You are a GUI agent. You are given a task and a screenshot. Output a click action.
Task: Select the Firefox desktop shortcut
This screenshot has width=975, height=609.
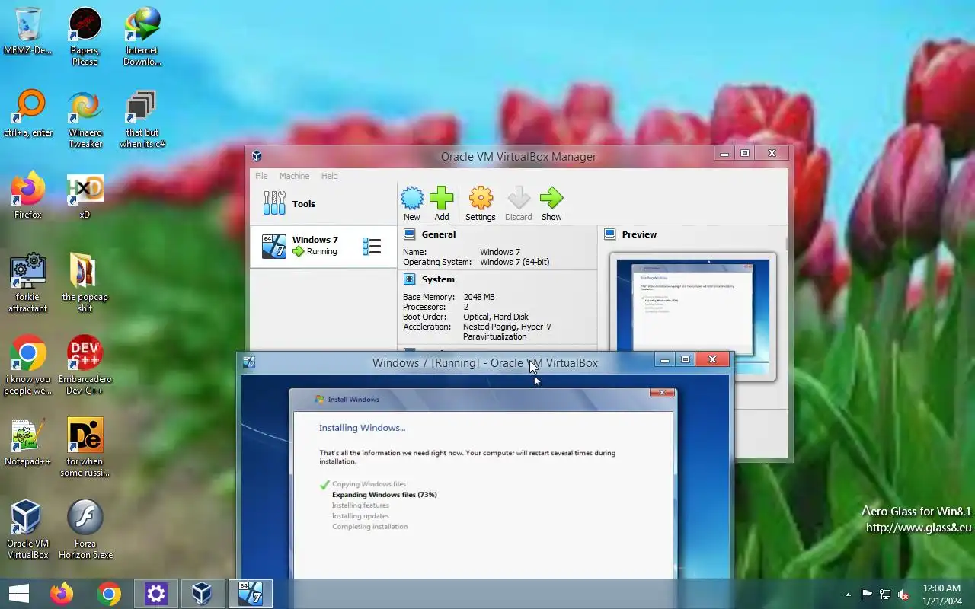(28, 196)
